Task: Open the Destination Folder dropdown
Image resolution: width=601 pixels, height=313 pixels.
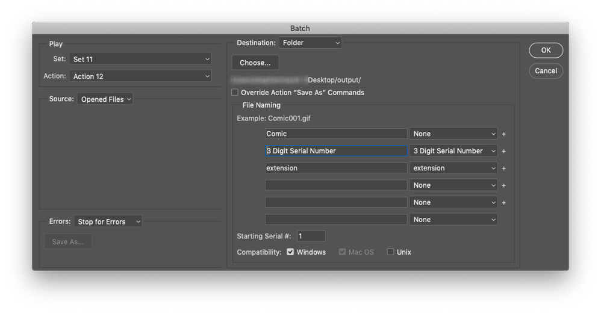Action: (x=310, y=43)
